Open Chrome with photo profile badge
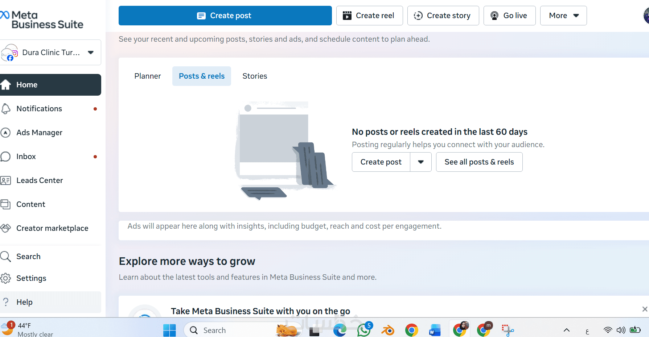 tap(460, 329)
